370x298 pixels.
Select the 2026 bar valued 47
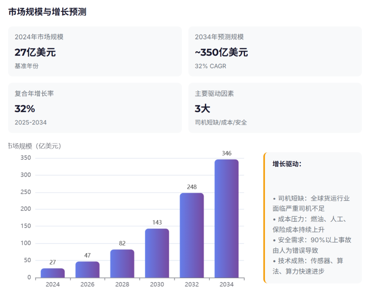pos(87,269)
